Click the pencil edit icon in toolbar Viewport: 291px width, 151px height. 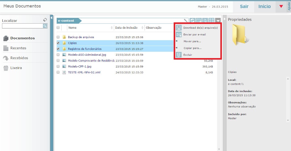186,21
